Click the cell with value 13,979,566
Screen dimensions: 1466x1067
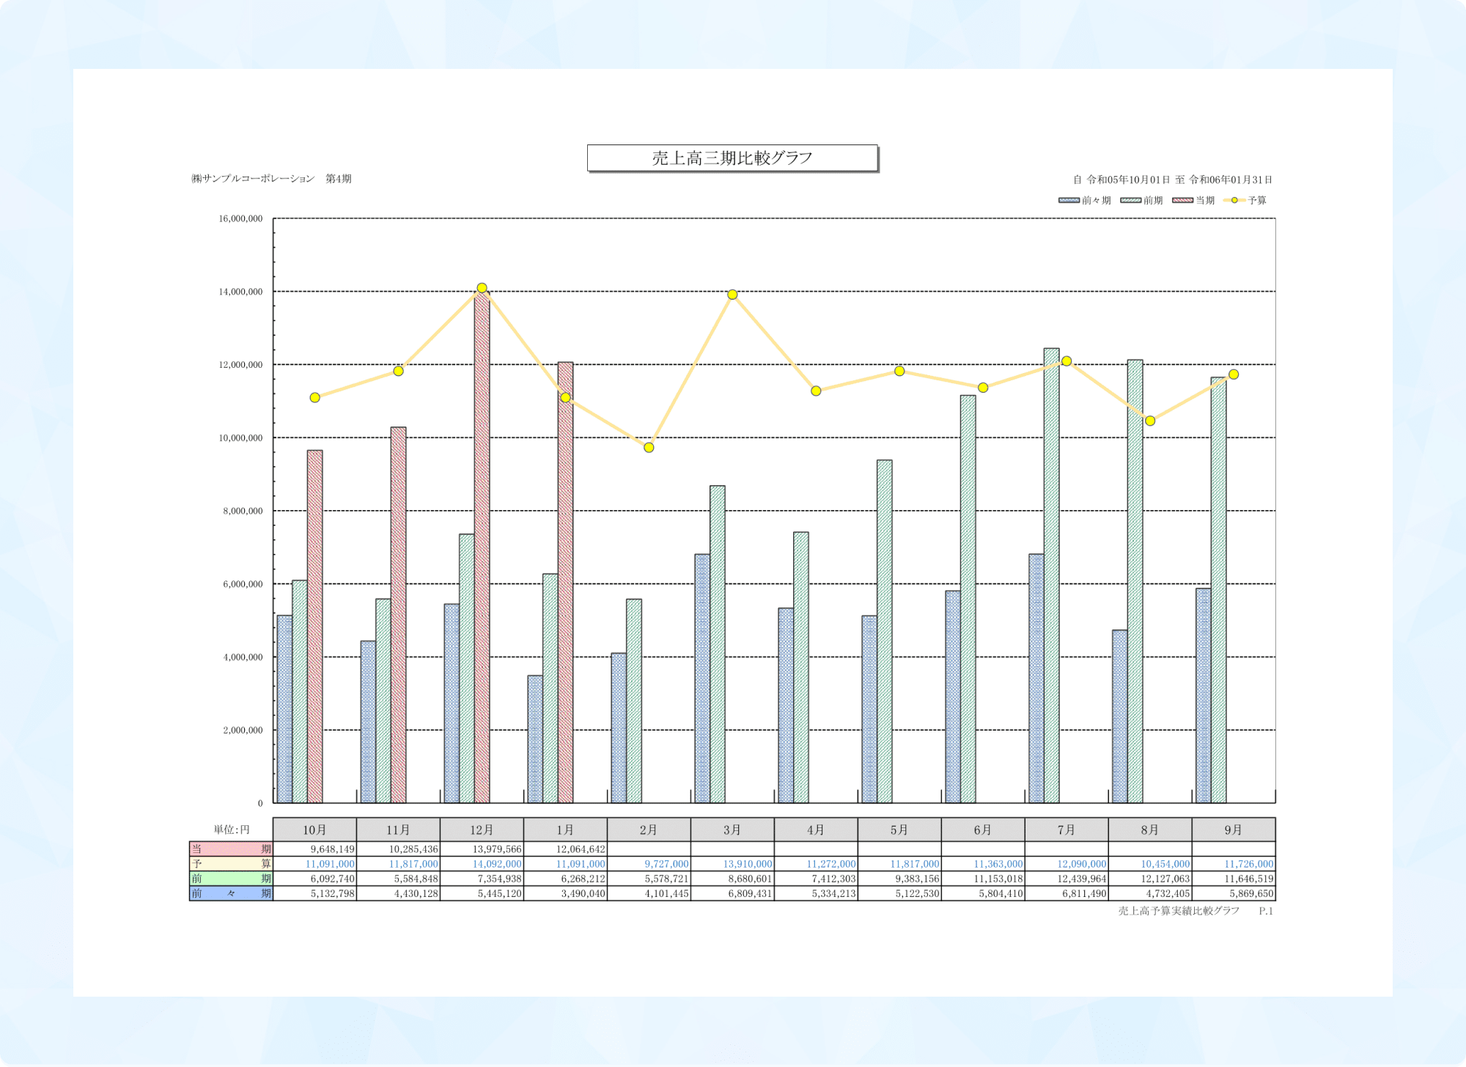click(x=482, y=849)
